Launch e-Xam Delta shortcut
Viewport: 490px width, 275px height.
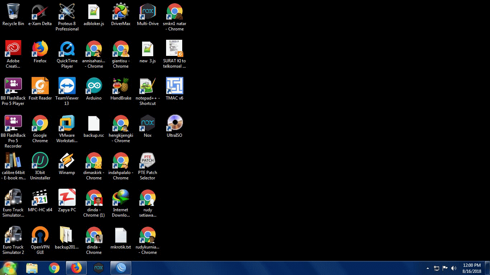[x=40, y=15]
